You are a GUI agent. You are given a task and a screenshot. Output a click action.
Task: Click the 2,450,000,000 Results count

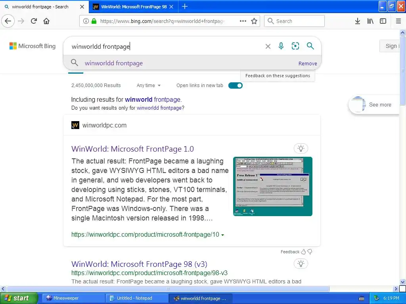(96, 85)
